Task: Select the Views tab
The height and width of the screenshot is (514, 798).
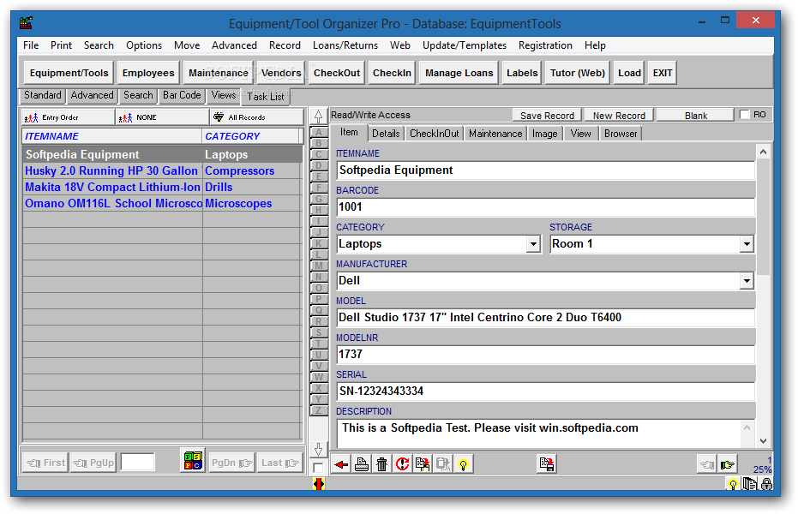Action: coord(224,95)
